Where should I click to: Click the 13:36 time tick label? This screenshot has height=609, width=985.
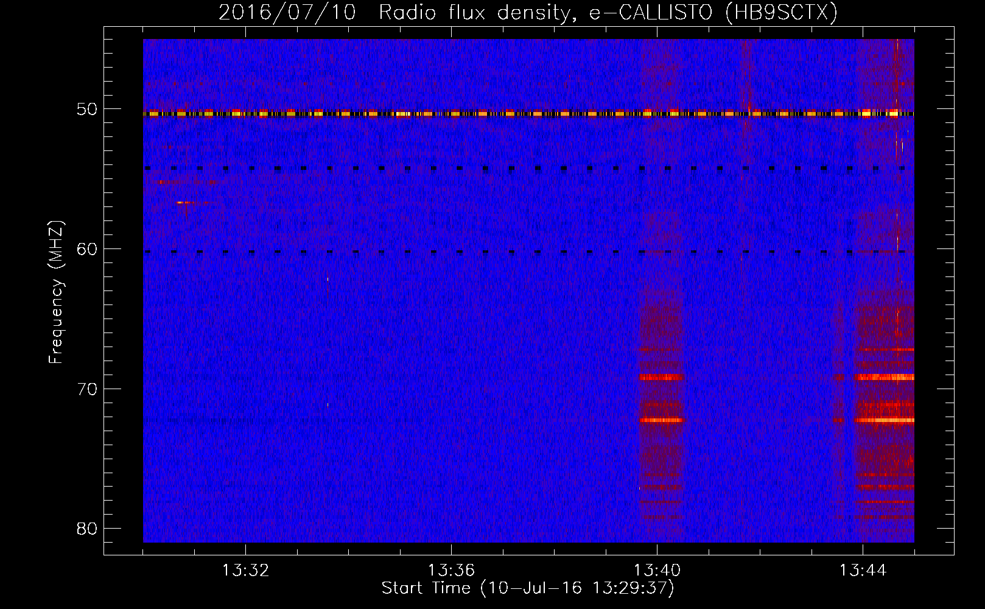pos(451,571)
